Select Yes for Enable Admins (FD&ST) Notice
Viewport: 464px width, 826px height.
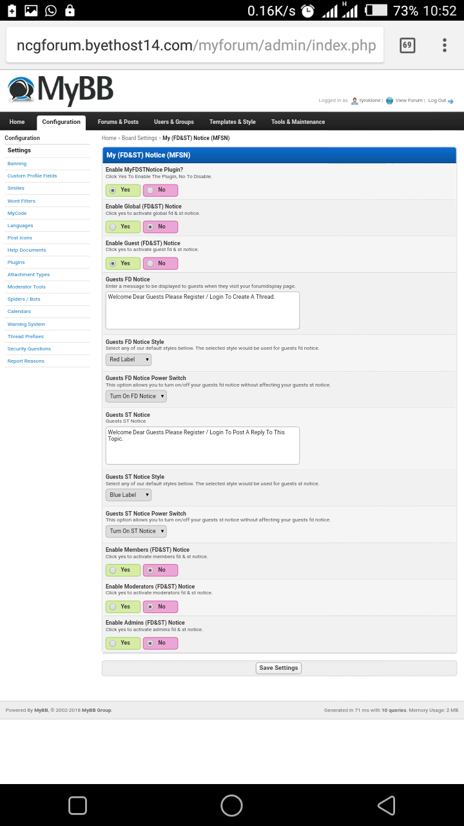pyautogui.click(x=122, y=643)
